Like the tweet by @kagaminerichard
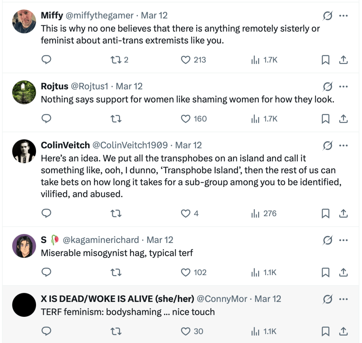This screenshot has height=343, width=362. tap(186, 272)
